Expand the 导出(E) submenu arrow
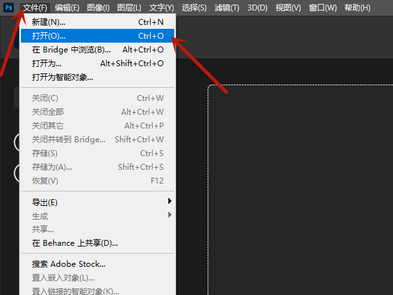Screen dimensions: 393x295 (170, 201)
